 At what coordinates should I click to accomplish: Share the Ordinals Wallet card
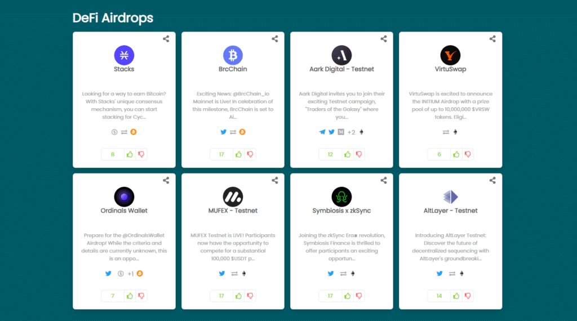[166, 180]
